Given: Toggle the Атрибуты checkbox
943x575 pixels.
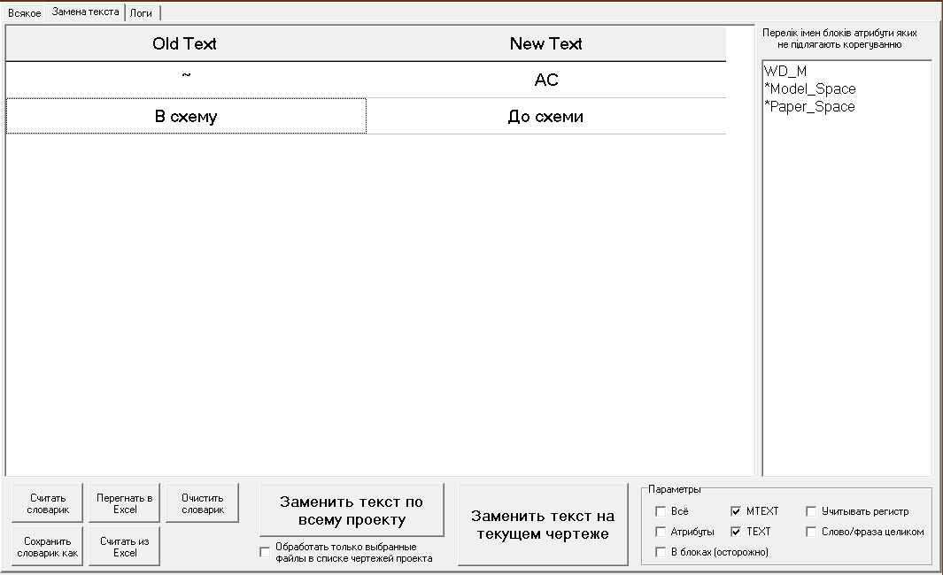Looking at the screenshot, I should pos(661,532).
